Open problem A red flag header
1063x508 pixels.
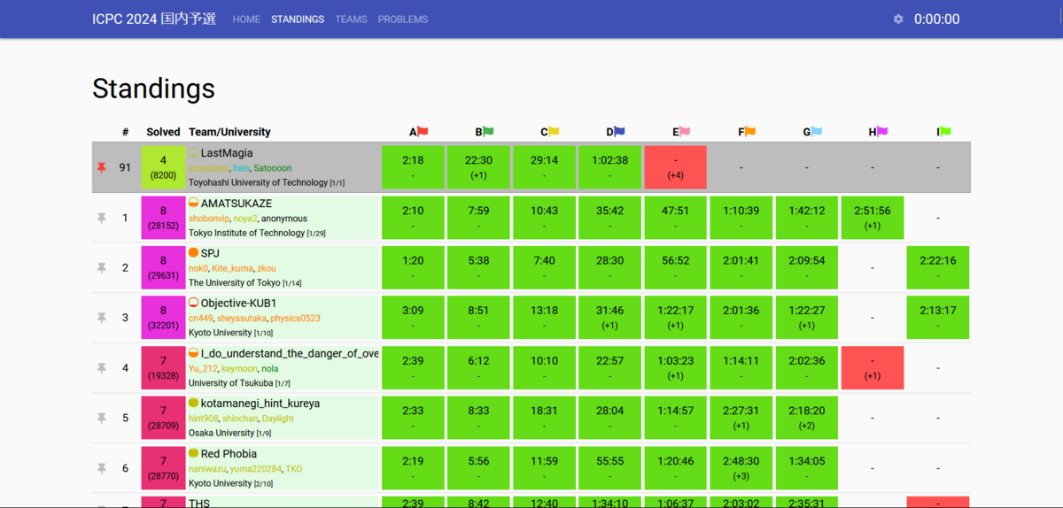[418, 132]
